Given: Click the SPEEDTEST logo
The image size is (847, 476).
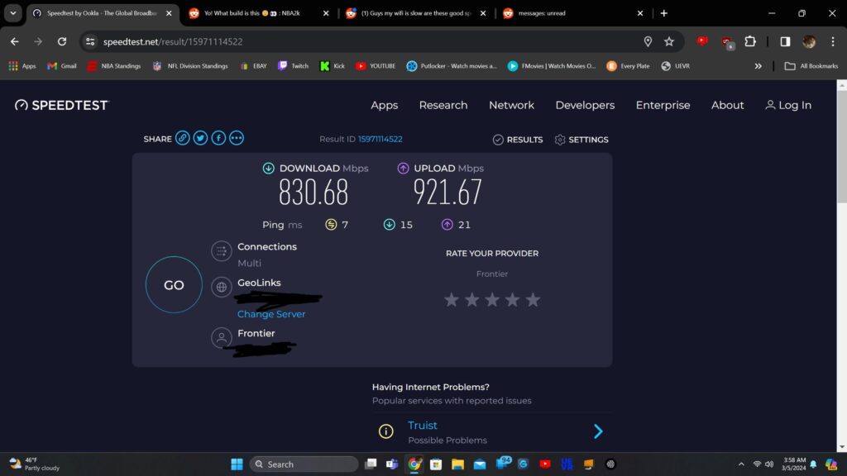Looking at the screenshot, I should [x=61, y=105].
